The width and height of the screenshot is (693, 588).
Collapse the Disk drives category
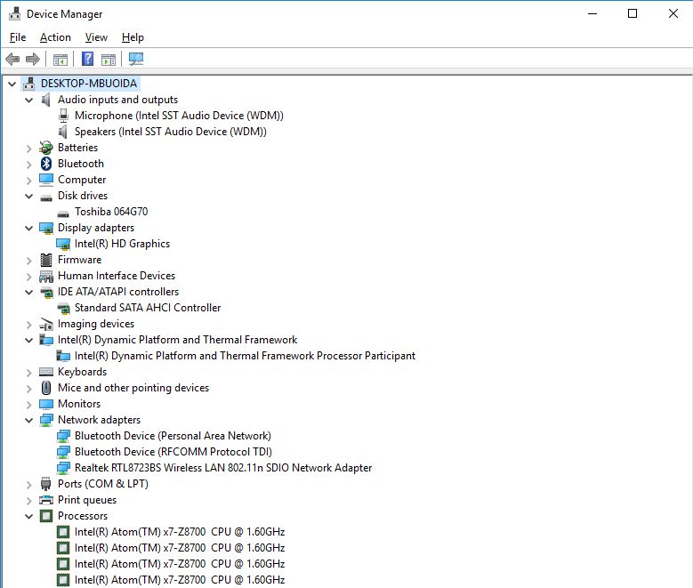pyautogui.click(x=29, y=196)
